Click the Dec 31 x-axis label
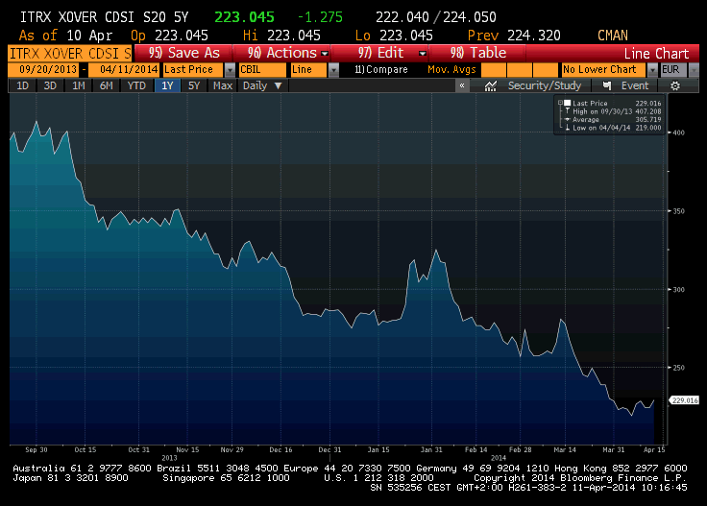The height and width of the screenshot is (506, 707). click(329, 449)
